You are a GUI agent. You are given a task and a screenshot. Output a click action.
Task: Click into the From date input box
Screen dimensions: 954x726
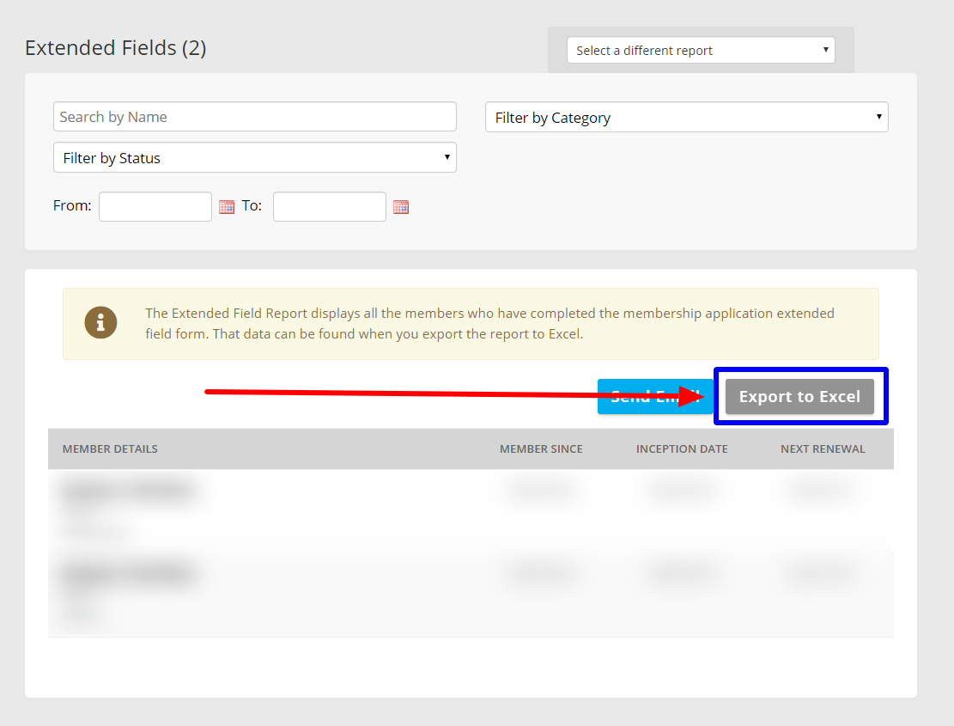(155, 207)
